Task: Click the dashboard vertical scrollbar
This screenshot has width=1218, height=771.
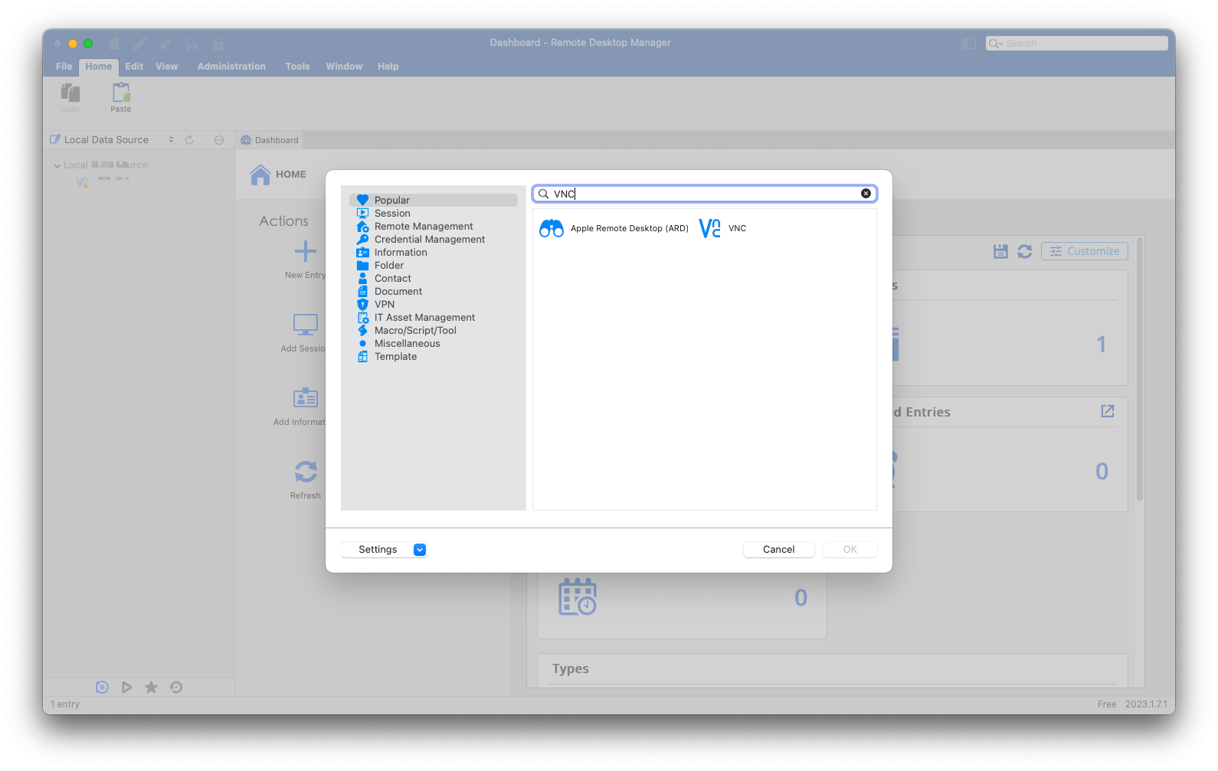Action: 1140,368
